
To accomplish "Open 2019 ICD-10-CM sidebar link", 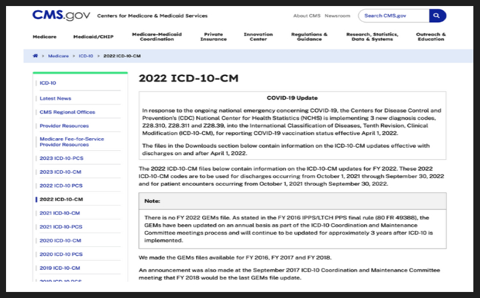I will [x=60, y=268].
